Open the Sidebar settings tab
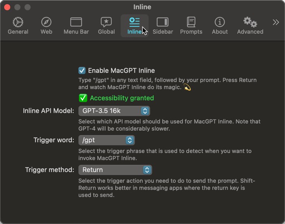Screen dimensions: 285x224 pos(163,26)
